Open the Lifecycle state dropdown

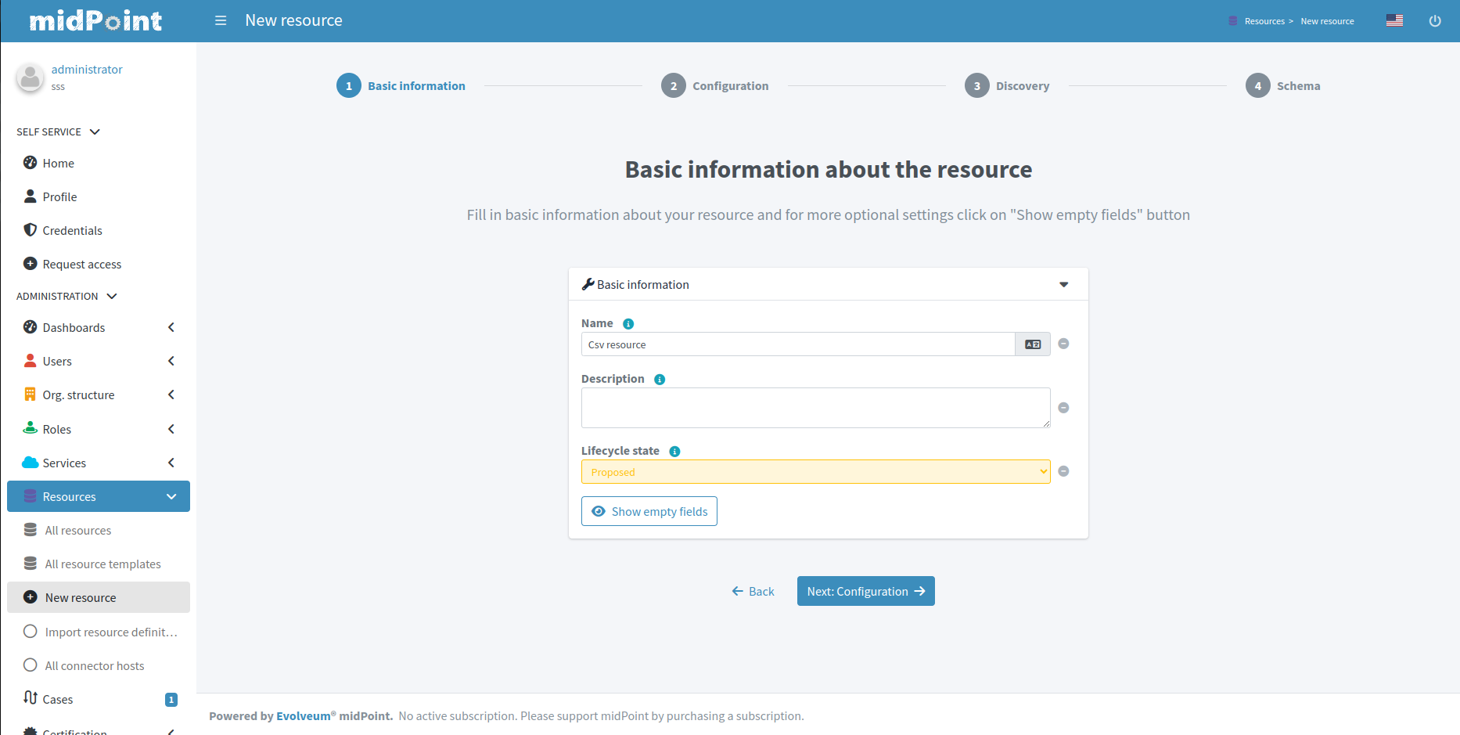[x=815, y=472]
